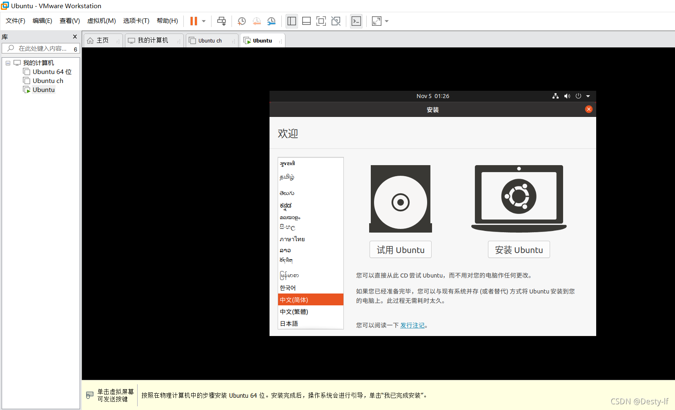This screenshot has width=675, height=410.
Task: Select తెలుగు in the language list
Action: (x=311, y=193)
